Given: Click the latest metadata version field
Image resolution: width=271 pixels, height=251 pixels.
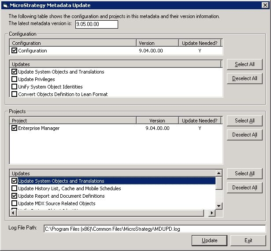Looking at the screenshot, I should (96, 24).
